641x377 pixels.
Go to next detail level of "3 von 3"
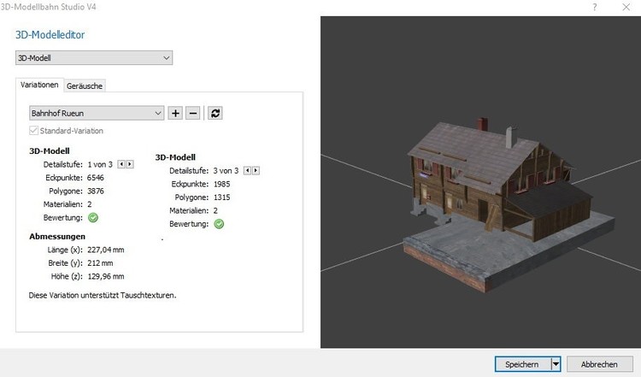[x=256, y=171]
